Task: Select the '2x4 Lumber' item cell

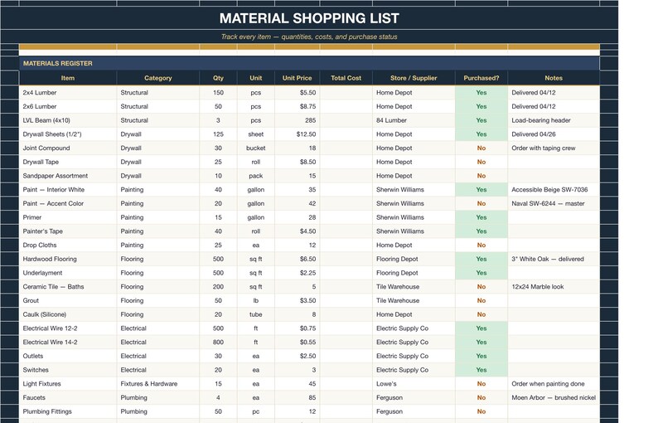Action: click(x=68, y=92)
